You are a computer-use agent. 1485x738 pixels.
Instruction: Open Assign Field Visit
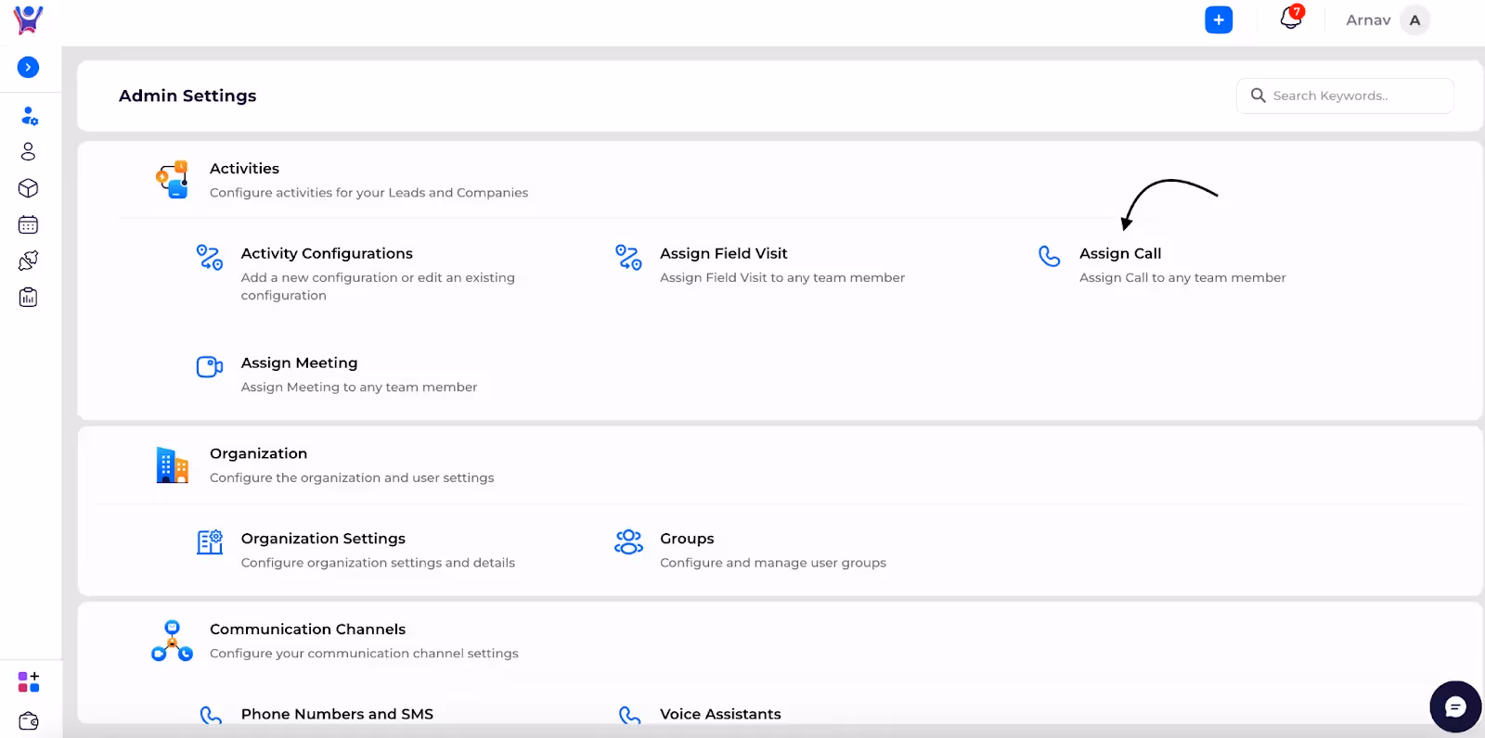723,253
